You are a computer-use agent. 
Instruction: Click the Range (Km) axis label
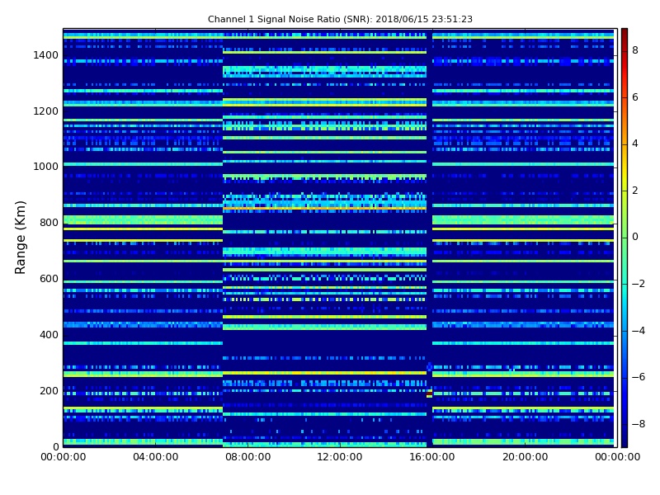20,238
